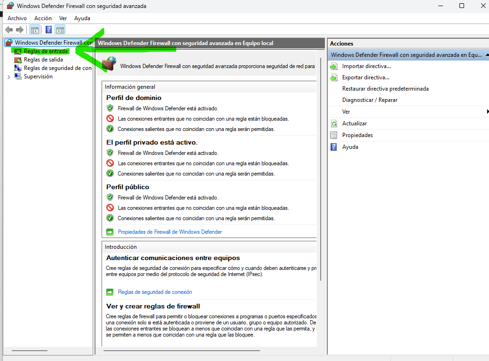Viewport: 489px width, 361px height.
Task: Open the Acción menu
Action: [x=43, y=18]
